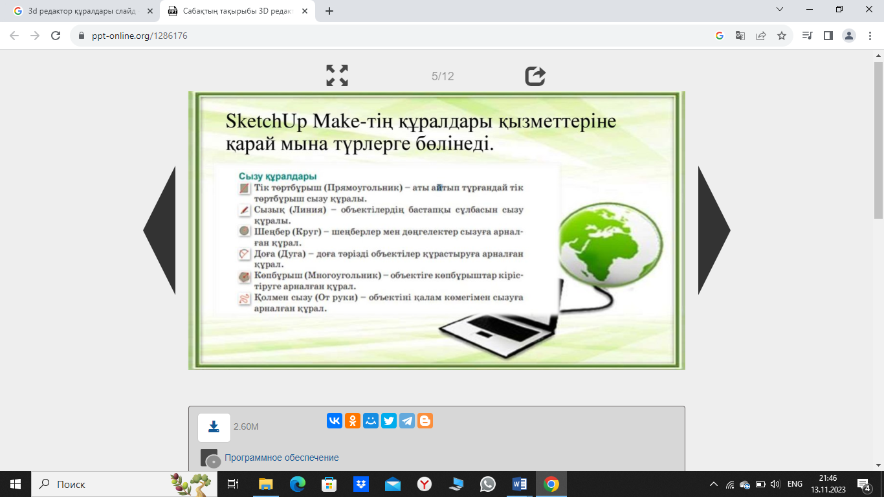This screenshot has height=497, width=884.
Task: Open the Windows Start menu
Action: 16,484
